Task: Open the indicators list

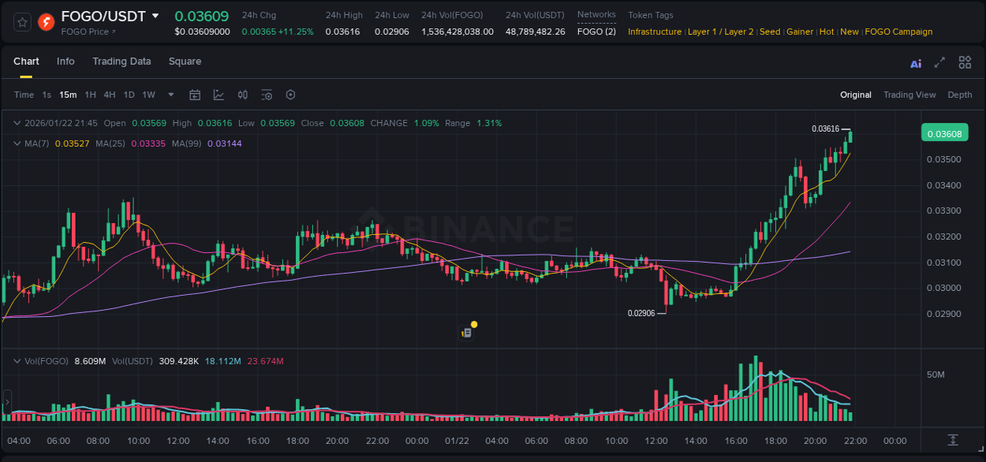Action: (267, 95)
